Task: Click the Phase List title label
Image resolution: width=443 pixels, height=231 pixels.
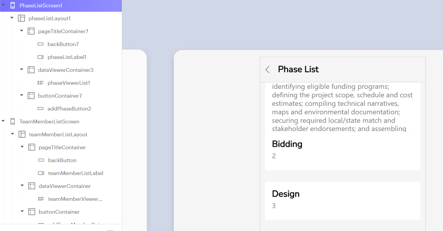Action: click(298, 69)
